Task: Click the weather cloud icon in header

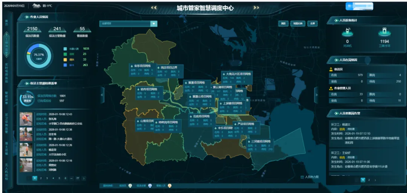Action: point(37,6)
